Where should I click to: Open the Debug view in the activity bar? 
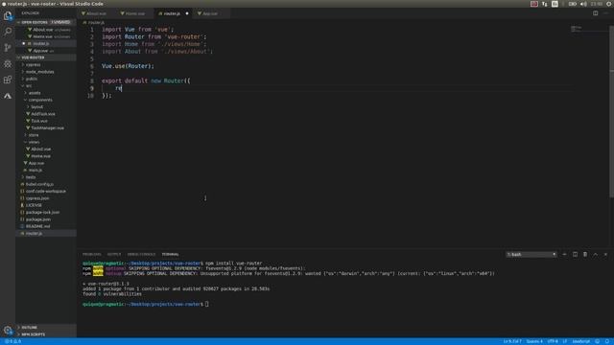8,64
